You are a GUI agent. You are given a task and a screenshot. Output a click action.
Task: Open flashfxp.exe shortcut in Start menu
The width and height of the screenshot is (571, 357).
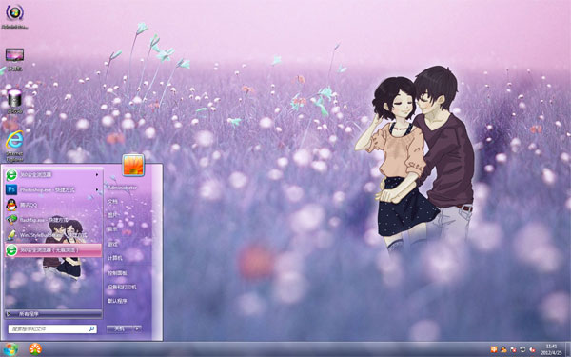[x=53, y=220]
